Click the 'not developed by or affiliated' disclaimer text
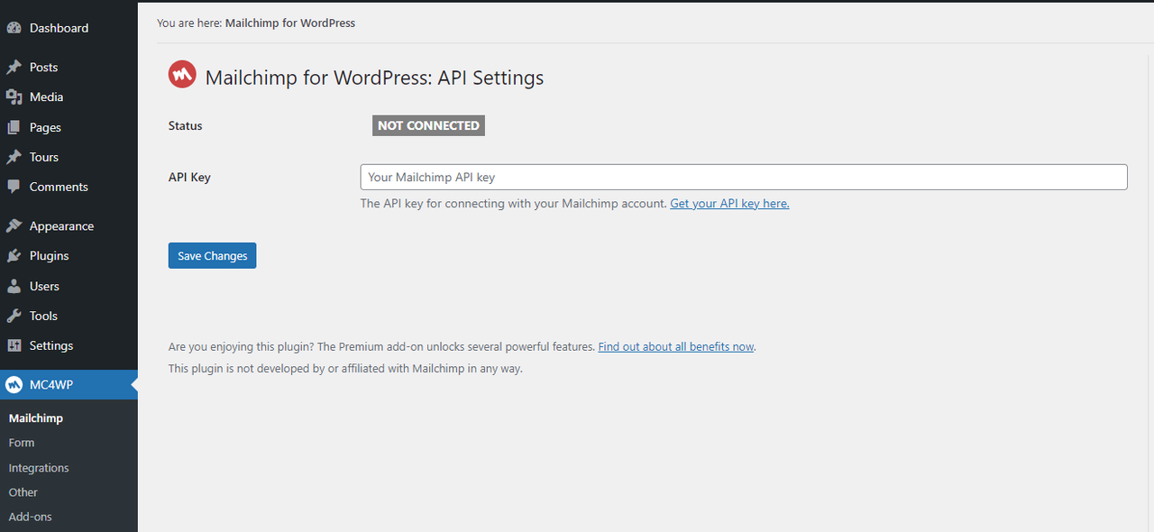Viewport: 1154px width, 532px height. pyautogui.click(x=345, y=369)
